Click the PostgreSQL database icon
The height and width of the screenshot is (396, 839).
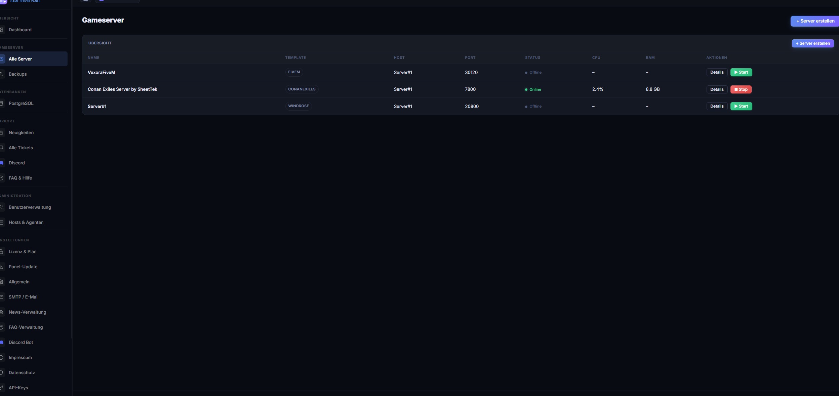(x=1, y=103)
